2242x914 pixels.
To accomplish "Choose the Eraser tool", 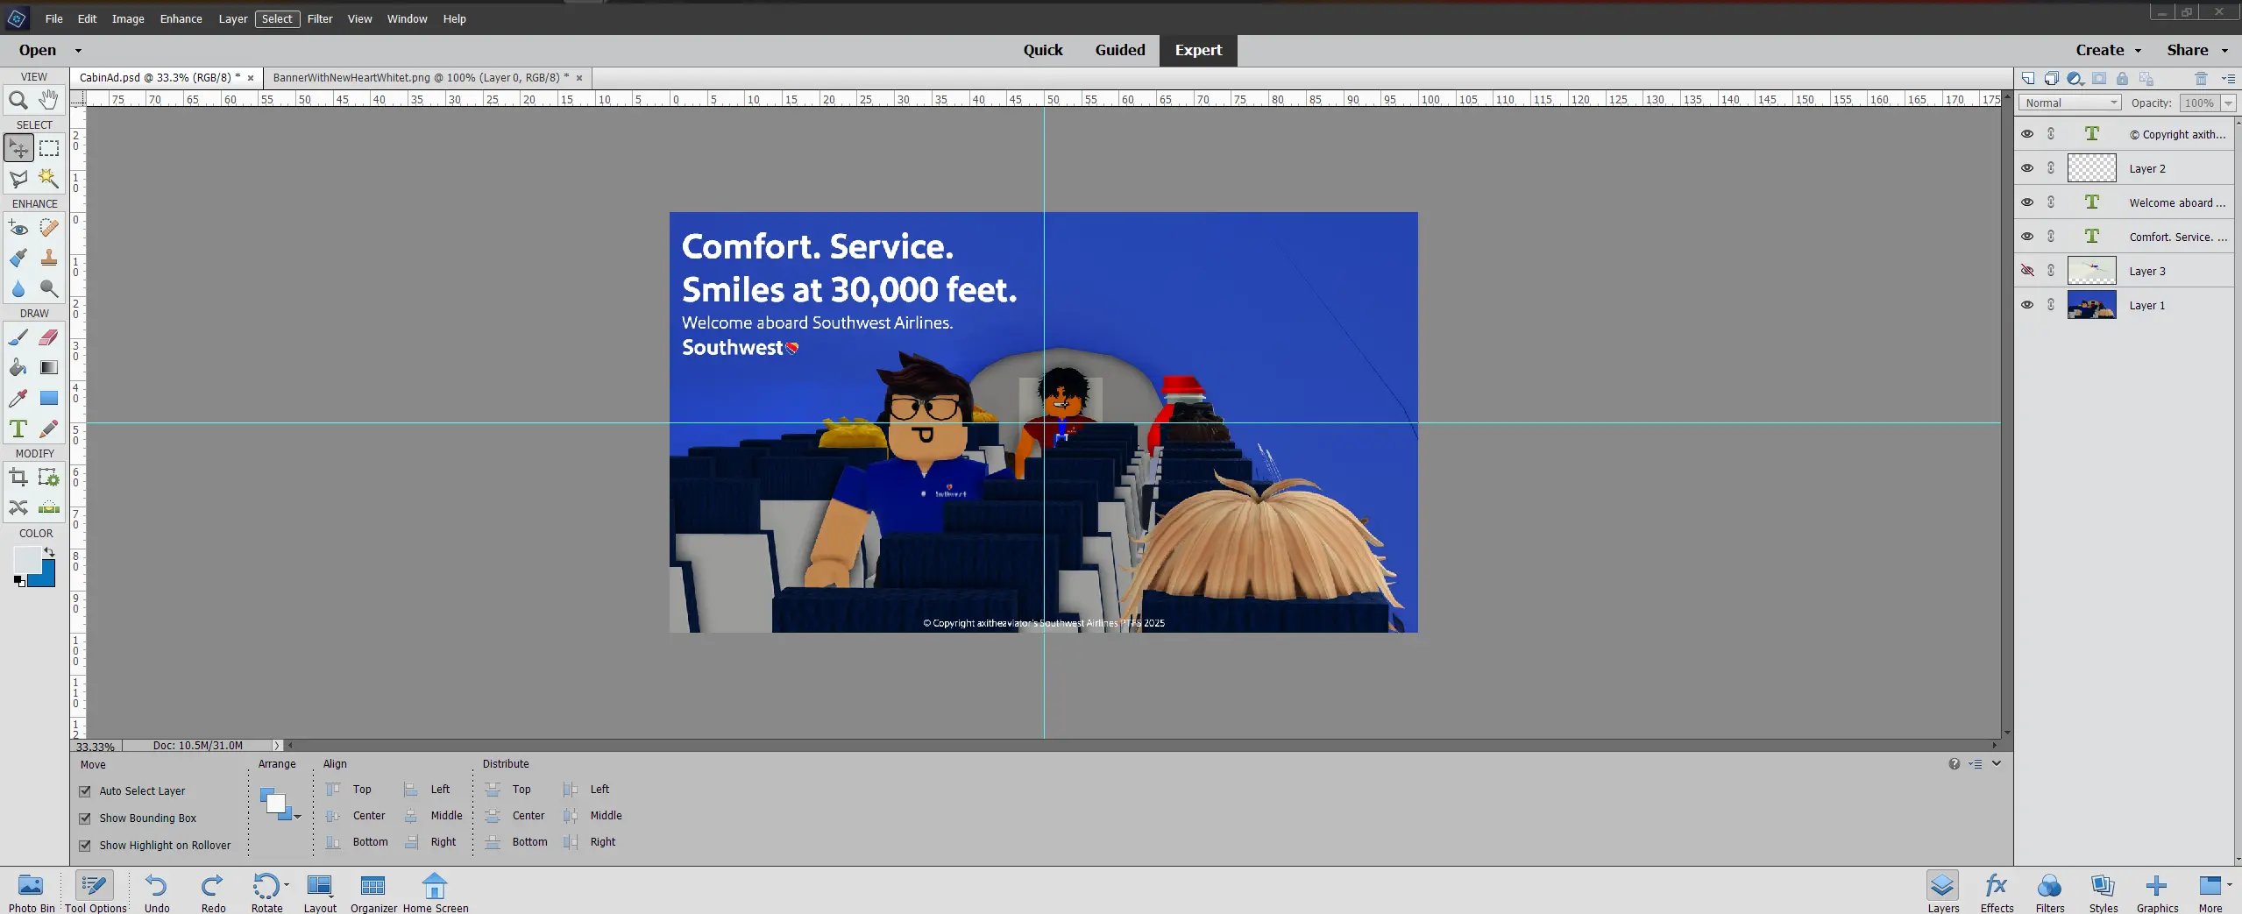I will click(x=49, y=337).
